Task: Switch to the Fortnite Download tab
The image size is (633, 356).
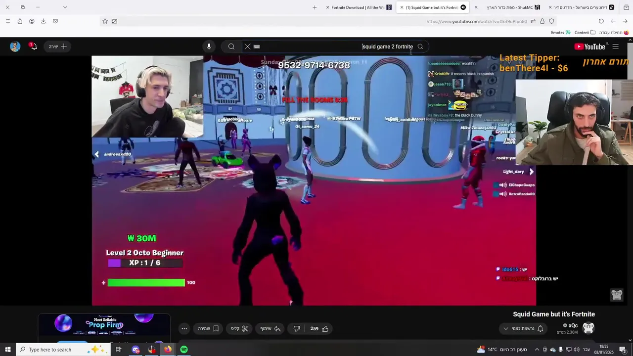Action: (x=358, y=7)
